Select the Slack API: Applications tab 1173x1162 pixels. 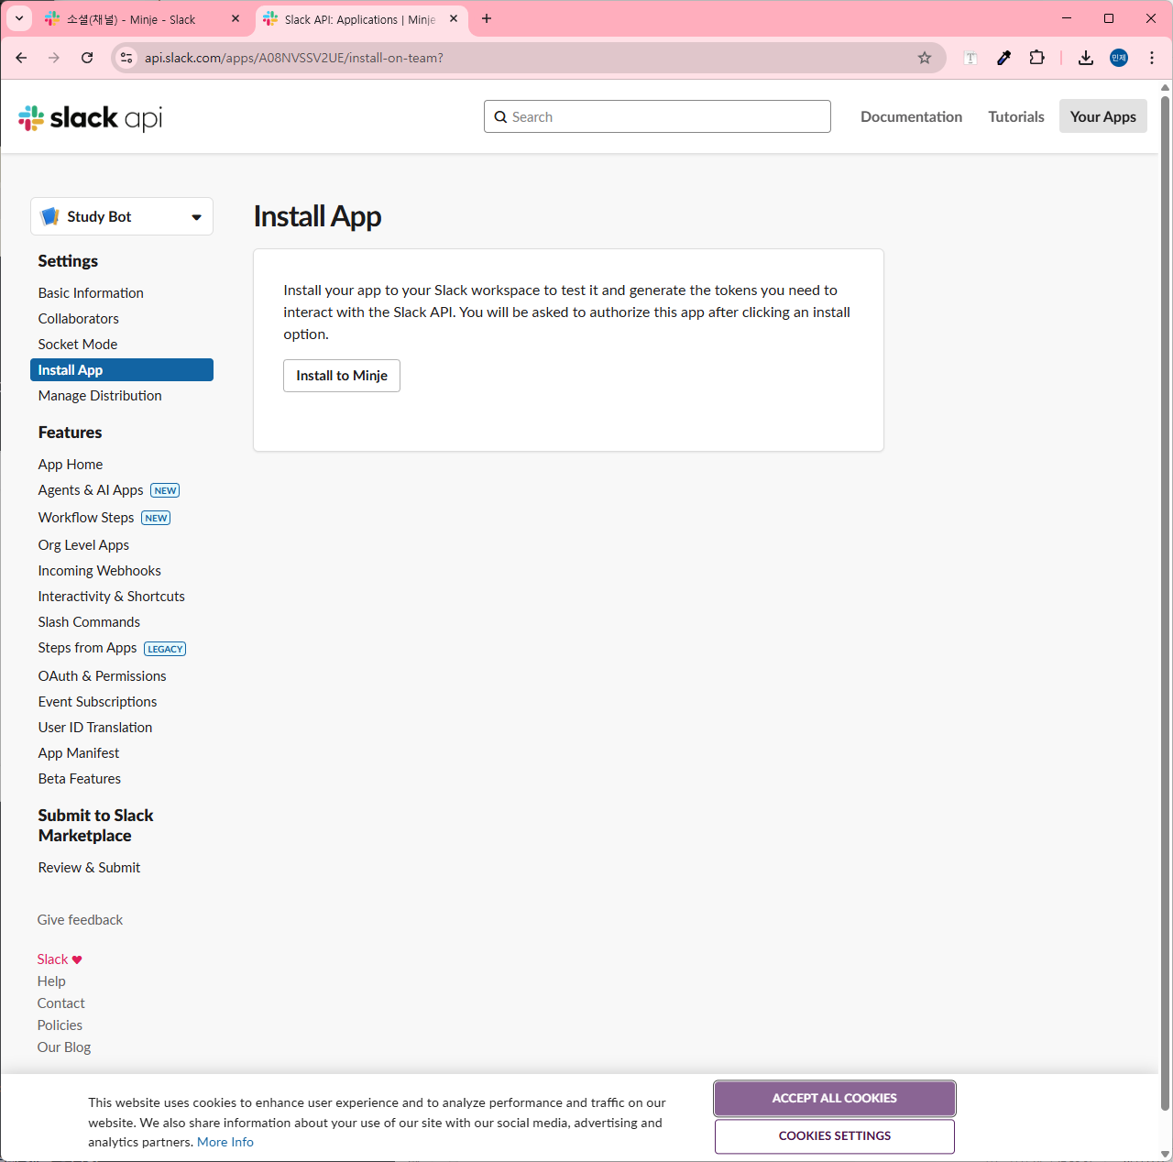point(360,19)
